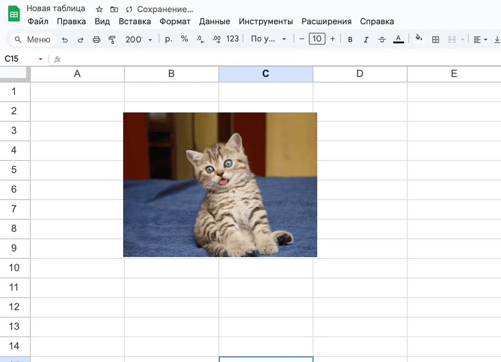Open the Вставка menu

(x=135, y=21)
